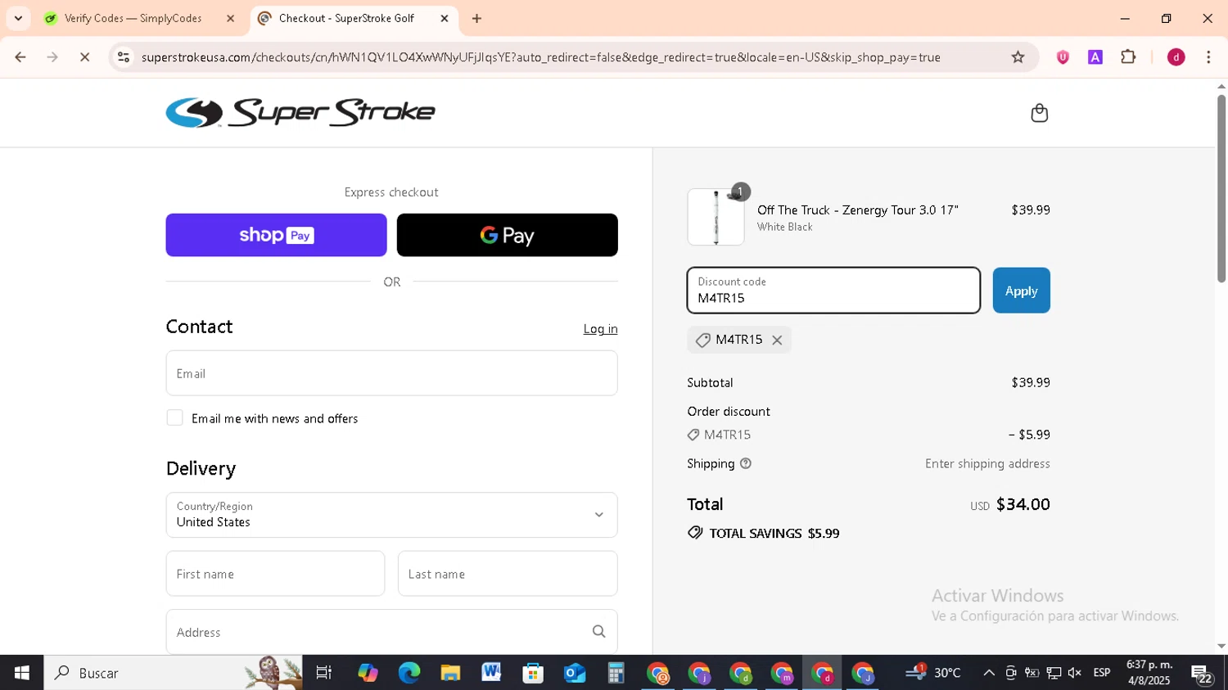Expand the Country/Region dropdown
The image size is (1228, 690).
391,515
